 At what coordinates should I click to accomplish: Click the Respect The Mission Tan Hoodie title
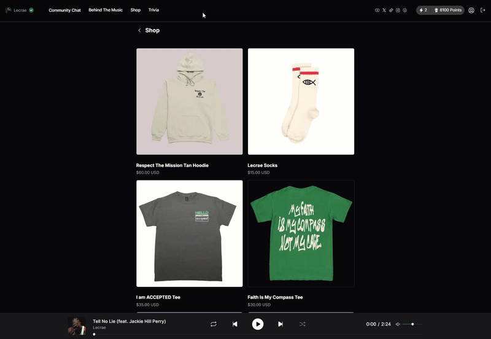pos(172,165)
